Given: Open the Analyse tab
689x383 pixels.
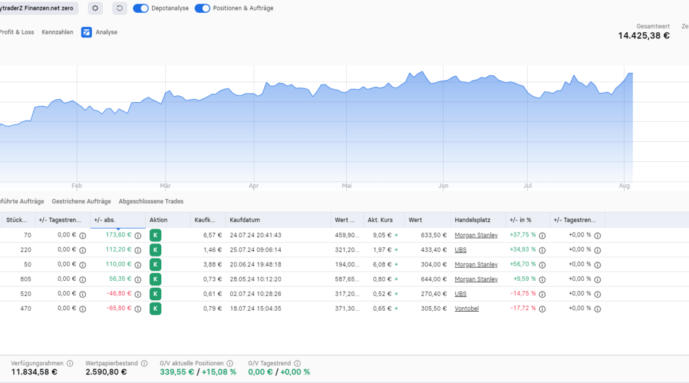Looking at the screenshot, I should [106, 32].
